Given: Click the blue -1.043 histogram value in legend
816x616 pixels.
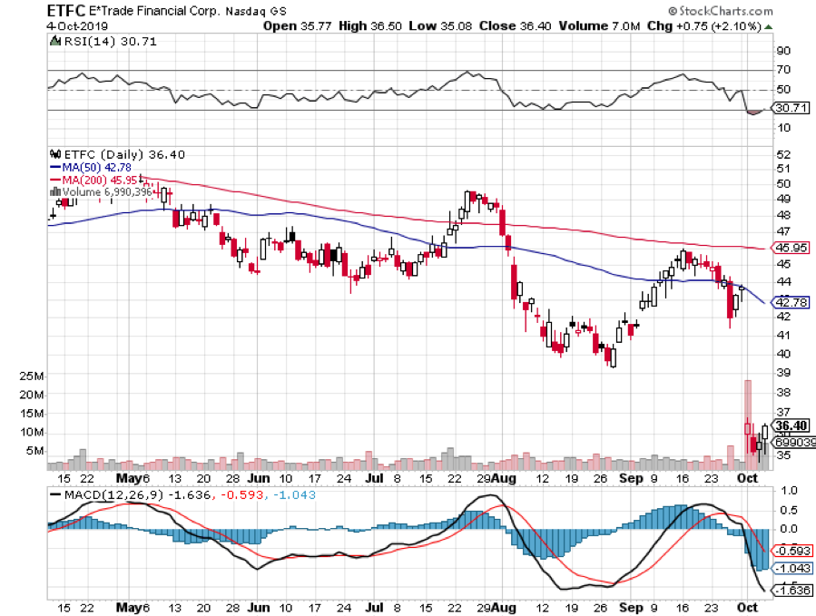Looking at the screenshot, I should 295,494.
